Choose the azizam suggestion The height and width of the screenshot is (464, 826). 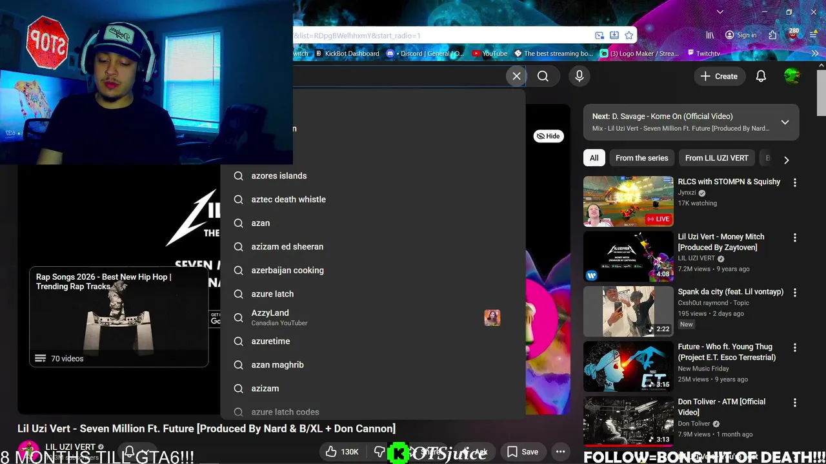373,389
